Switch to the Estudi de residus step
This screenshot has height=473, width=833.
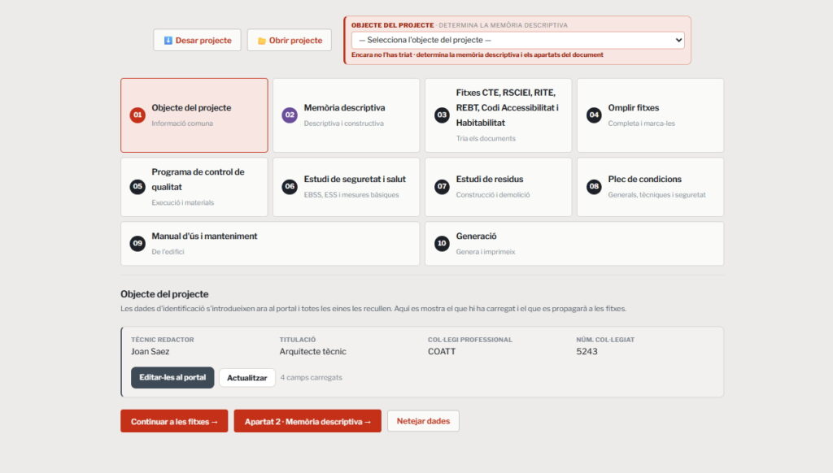click(499, 187)
